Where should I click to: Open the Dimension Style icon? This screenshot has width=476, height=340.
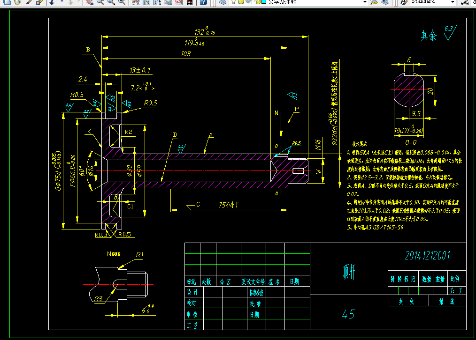(465, 2)
